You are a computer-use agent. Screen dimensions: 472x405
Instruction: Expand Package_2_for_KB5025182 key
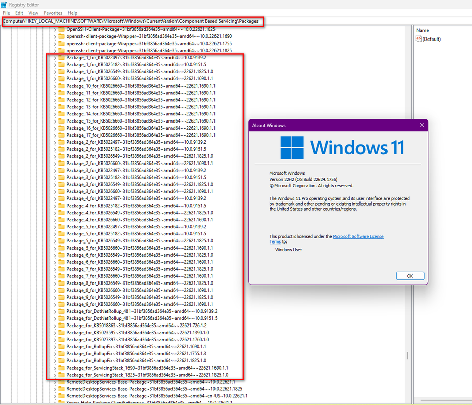tap(55, 149)
